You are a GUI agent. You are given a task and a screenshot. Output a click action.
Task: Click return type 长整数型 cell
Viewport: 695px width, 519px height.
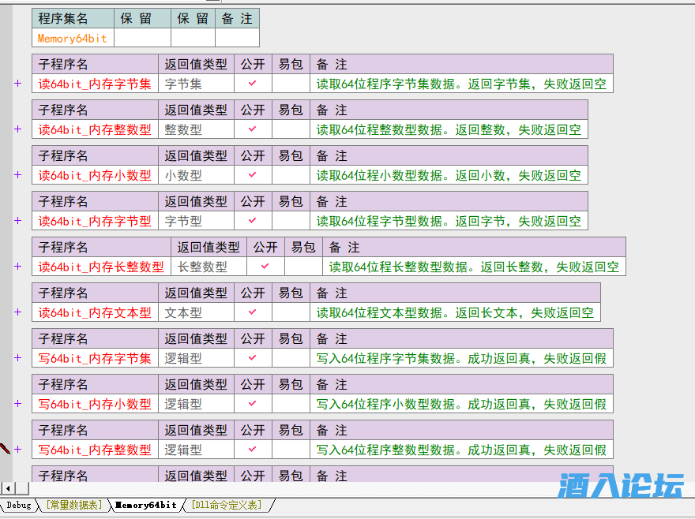click(x=202, y=267)
